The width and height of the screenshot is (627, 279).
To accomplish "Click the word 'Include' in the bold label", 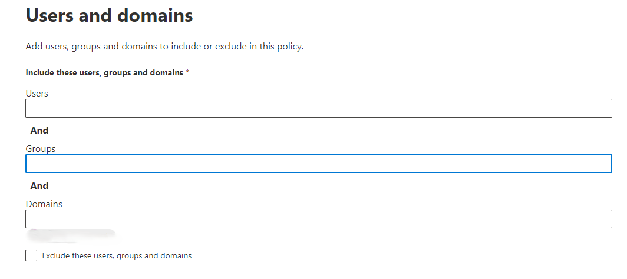I will click(38, 73).
